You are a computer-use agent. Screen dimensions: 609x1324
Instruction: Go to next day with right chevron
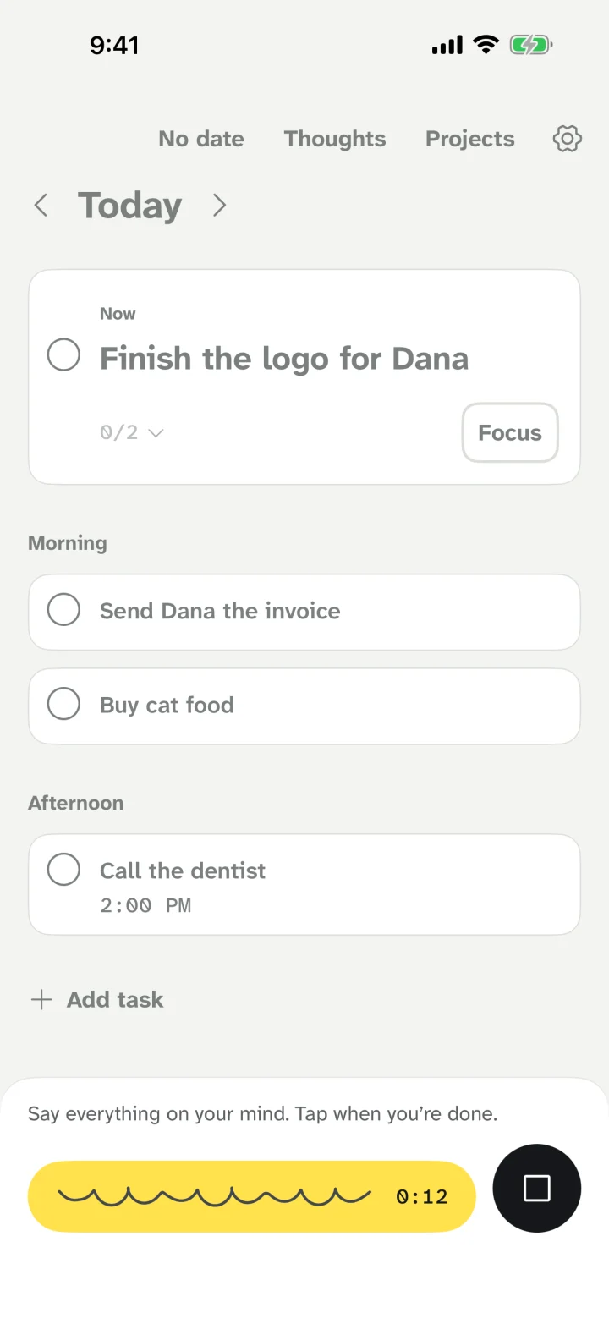pos(220,205)
